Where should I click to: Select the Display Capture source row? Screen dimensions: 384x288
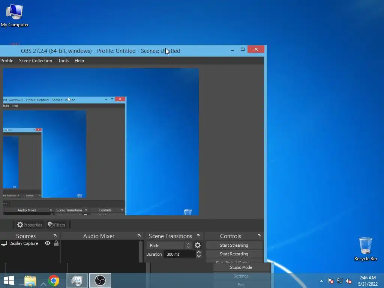pyautogui.click(x=30, y=243)
